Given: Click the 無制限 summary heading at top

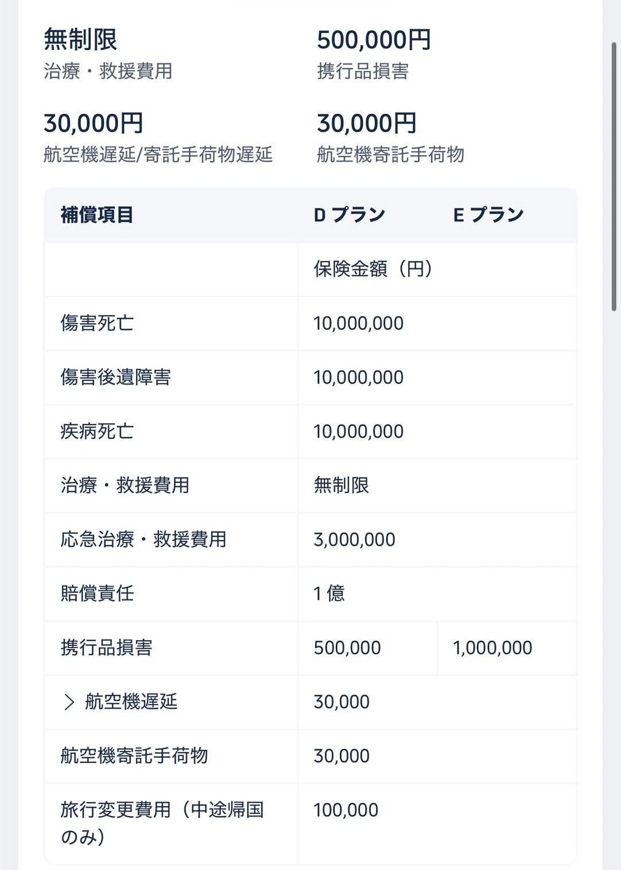Looking at the screenshot, I should [80, 40].
